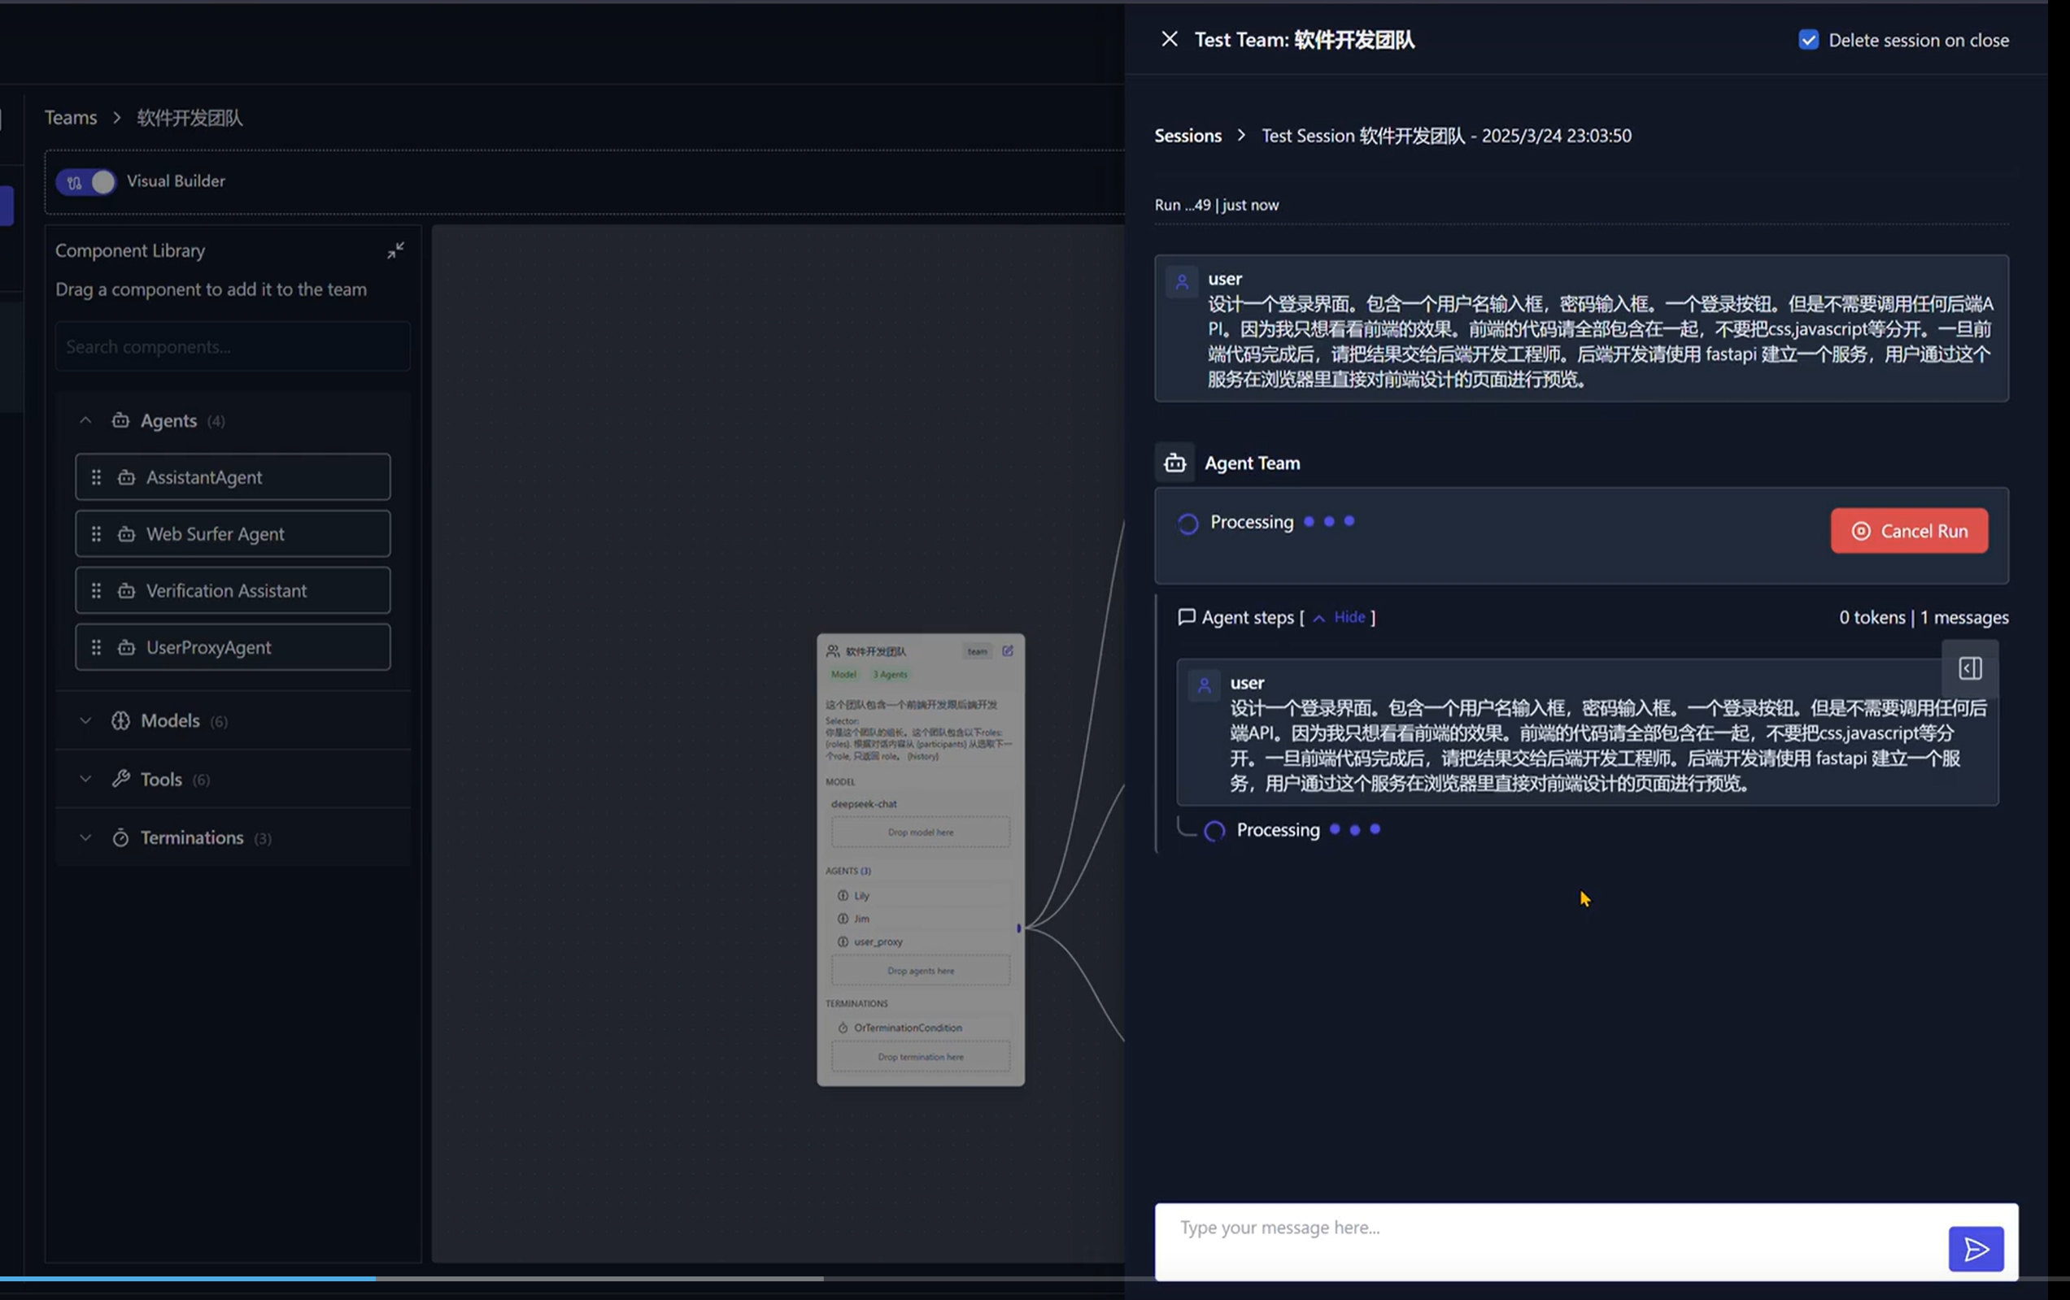Toggle the Visual Builder switch

pyautogui.click(x=86, y=181)
